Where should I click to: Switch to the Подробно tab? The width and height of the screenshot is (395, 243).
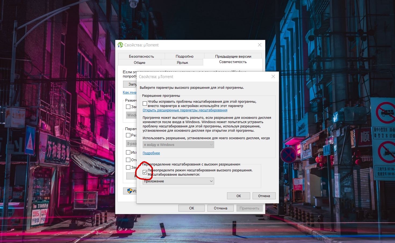pyautogui.click(x=185, y=56)
